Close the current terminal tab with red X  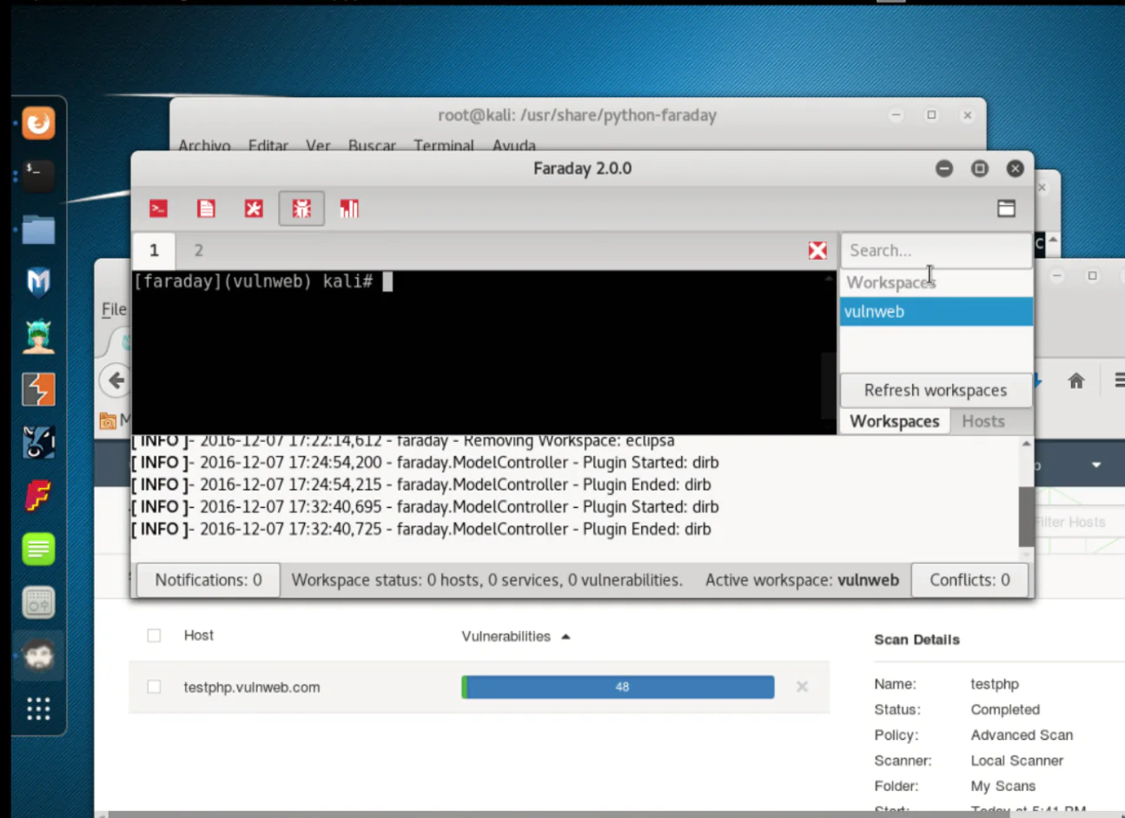(x=817, y=251)
